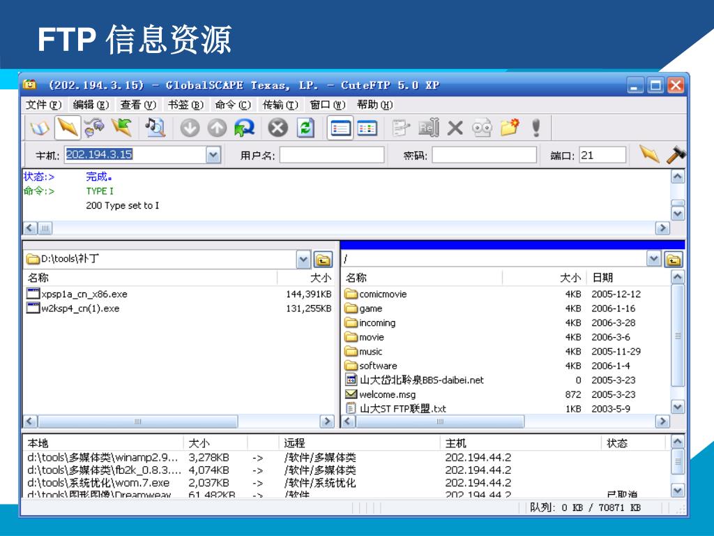This screenshot has width=714, height=536.
Task: Open the 文件(F) menu
Action: click(x=44, y=105)
